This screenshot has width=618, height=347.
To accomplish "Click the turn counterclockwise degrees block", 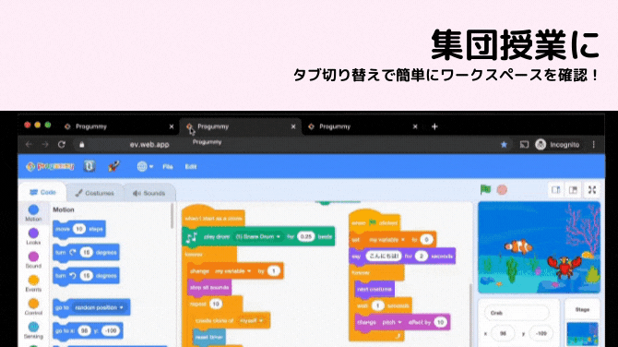I will 86,276.
